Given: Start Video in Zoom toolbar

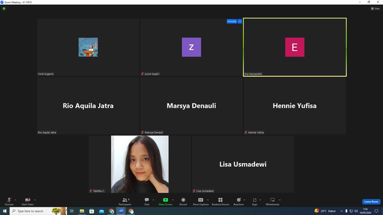Looking at the screenshot, I should click(x=28, y=202).
